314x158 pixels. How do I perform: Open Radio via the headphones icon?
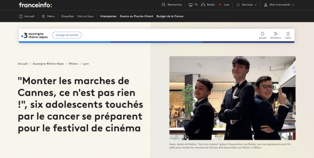tap(203, 4)
